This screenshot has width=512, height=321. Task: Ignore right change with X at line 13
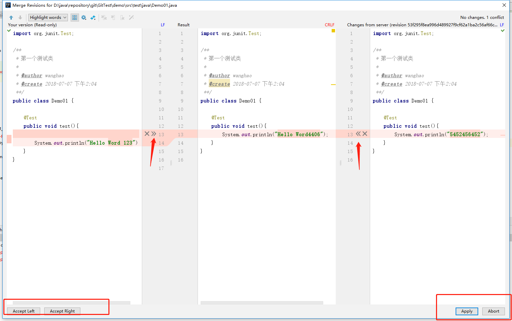tap(365, 134)
